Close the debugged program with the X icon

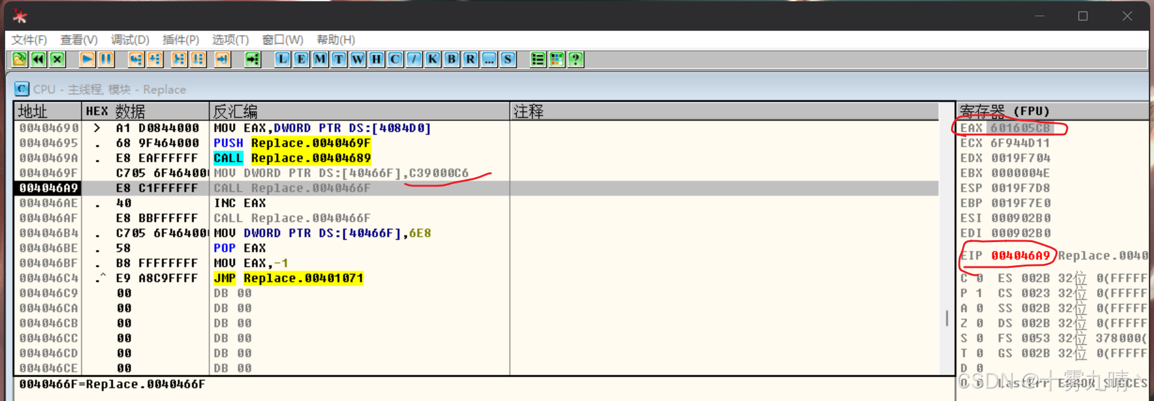[57, 59]
